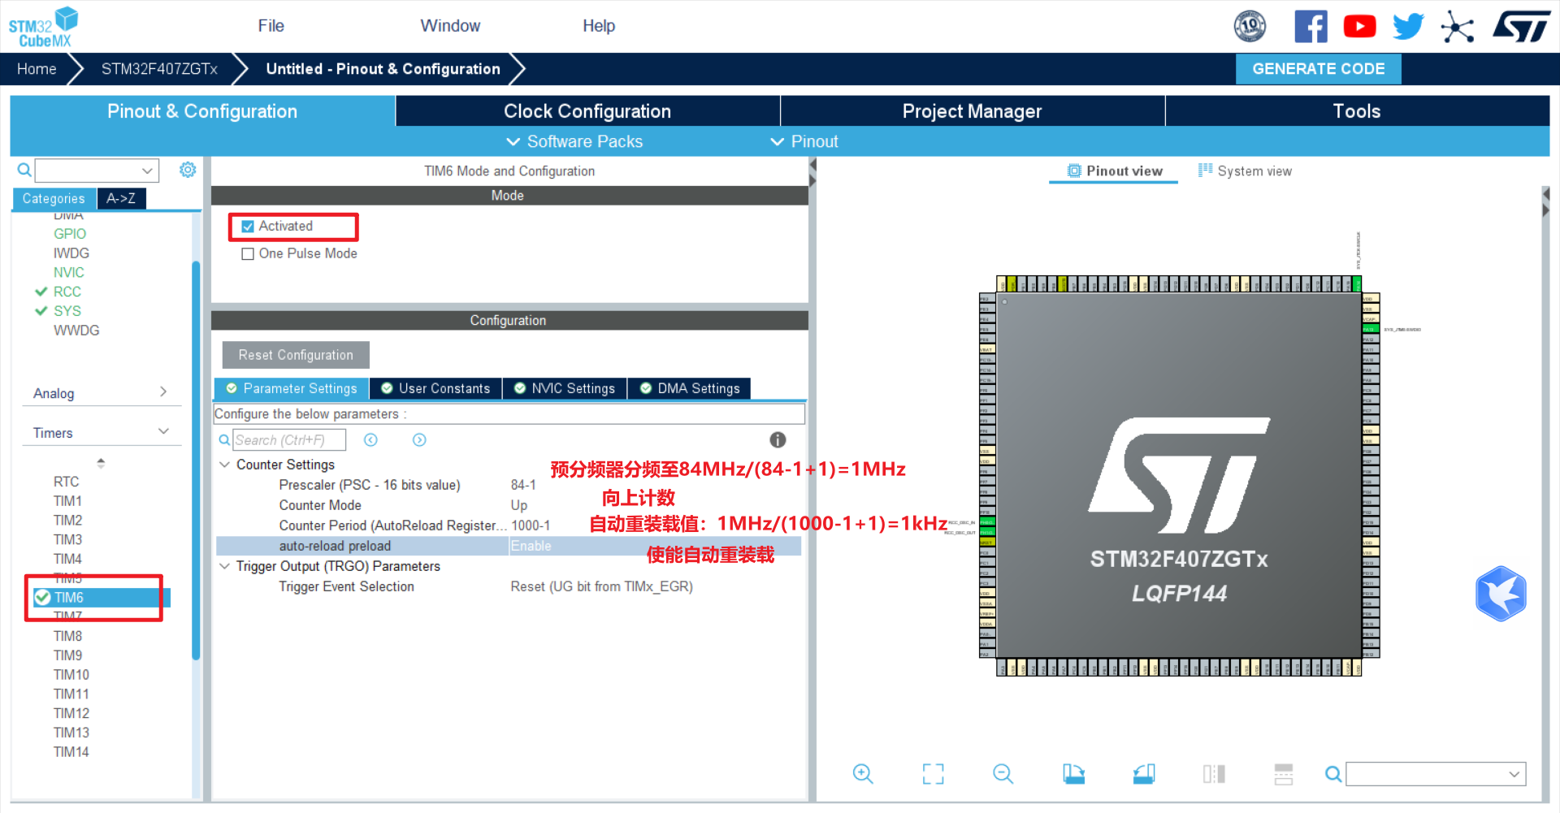The image size is (1560, 813).
Task: Open the DMA Settings tab
Action: [x=690, y=389]
